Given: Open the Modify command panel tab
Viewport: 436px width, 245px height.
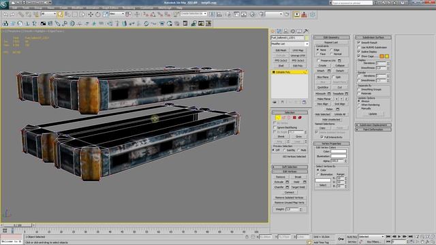Looking at the screenshot, I should coord(279,31).
